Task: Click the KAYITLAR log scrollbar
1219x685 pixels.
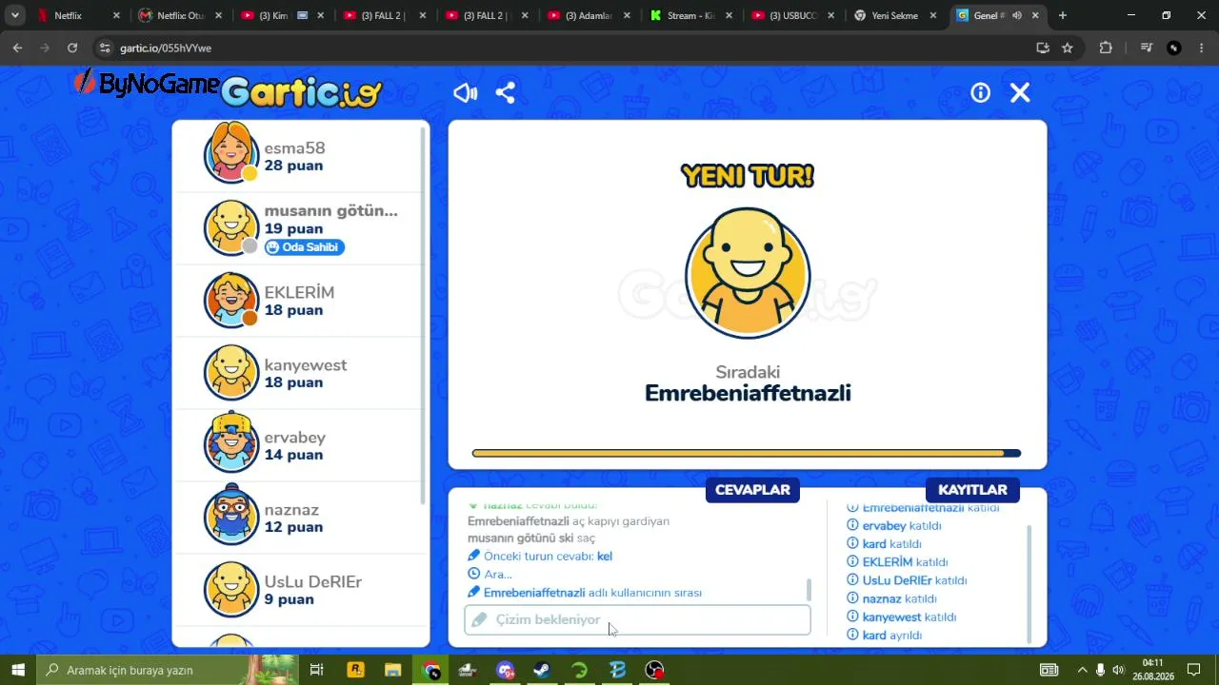Action: click(x=1028, y=582)
